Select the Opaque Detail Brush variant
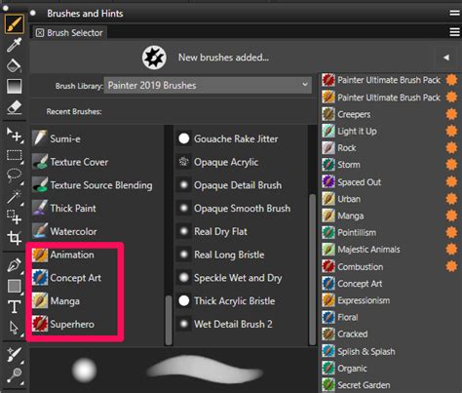Viewport: 462px width, 393px height. pos(242,185)
